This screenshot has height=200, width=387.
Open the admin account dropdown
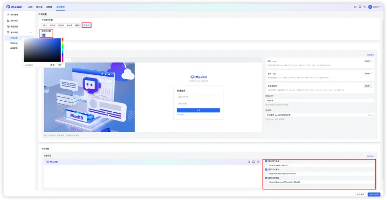(377, 7)
